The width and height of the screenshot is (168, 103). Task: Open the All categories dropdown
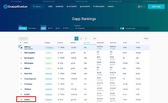click(x=95, y=28)
